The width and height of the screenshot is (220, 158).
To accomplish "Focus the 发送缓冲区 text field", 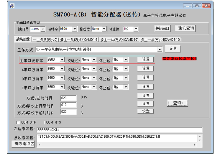I will [119, 130].
